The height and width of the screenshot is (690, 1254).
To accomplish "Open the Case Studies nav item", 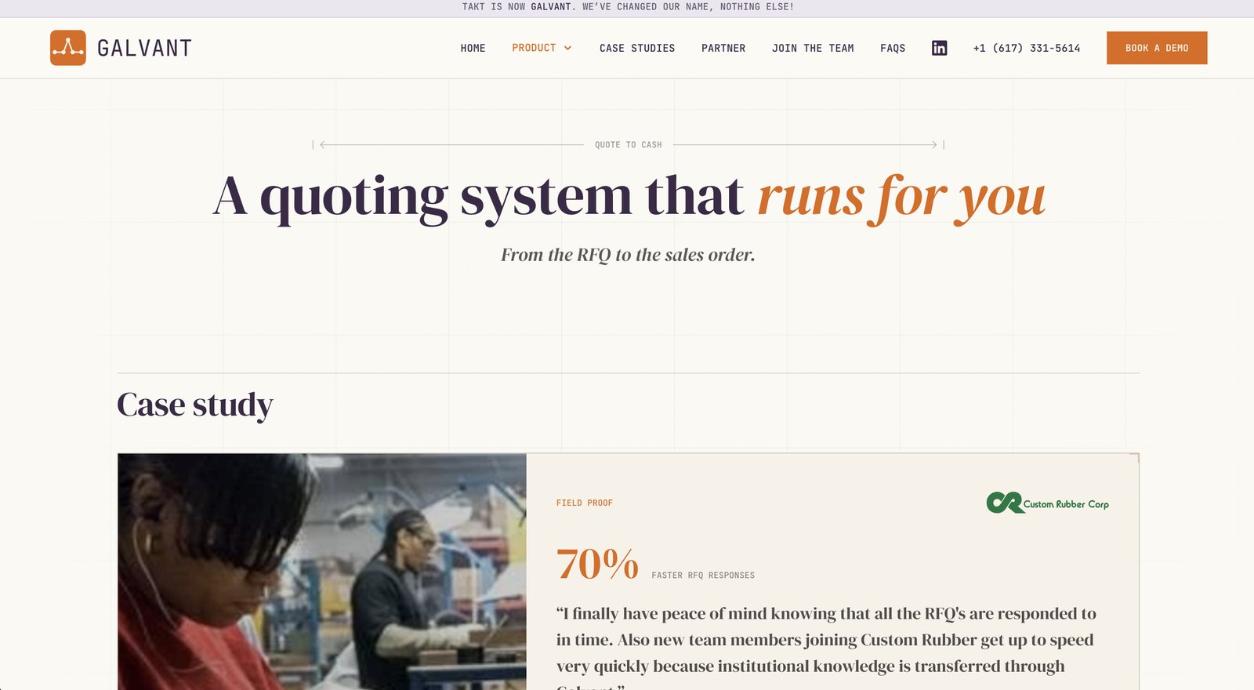I will tap(637, 48).
